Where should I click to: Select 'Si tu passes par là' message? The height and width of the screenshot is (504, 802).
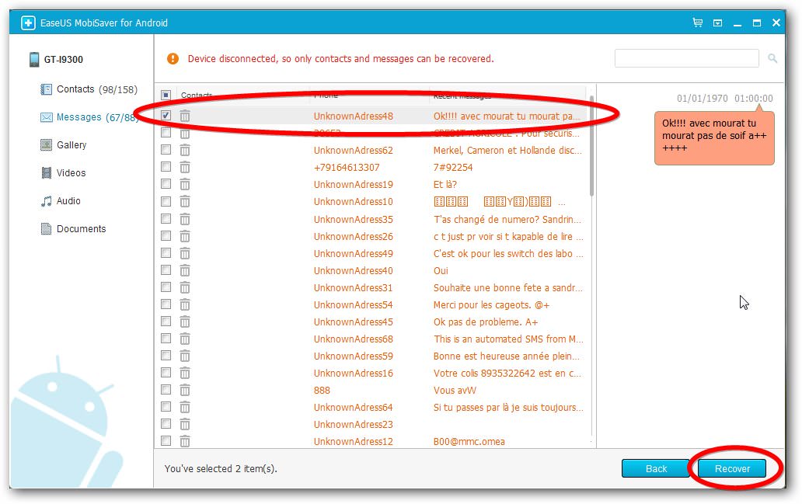pos(508,408)
